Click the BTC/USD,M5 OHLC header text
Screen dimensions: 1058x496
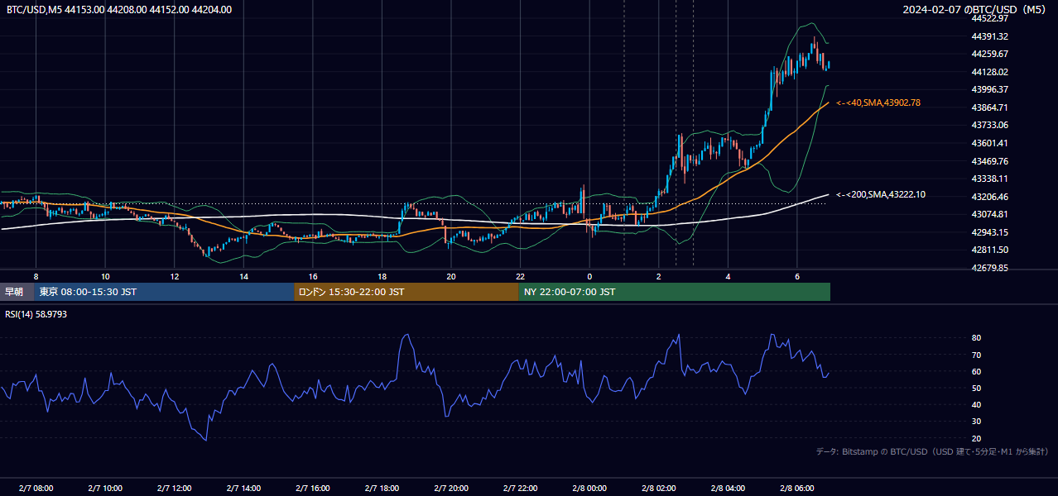point(119,10)
